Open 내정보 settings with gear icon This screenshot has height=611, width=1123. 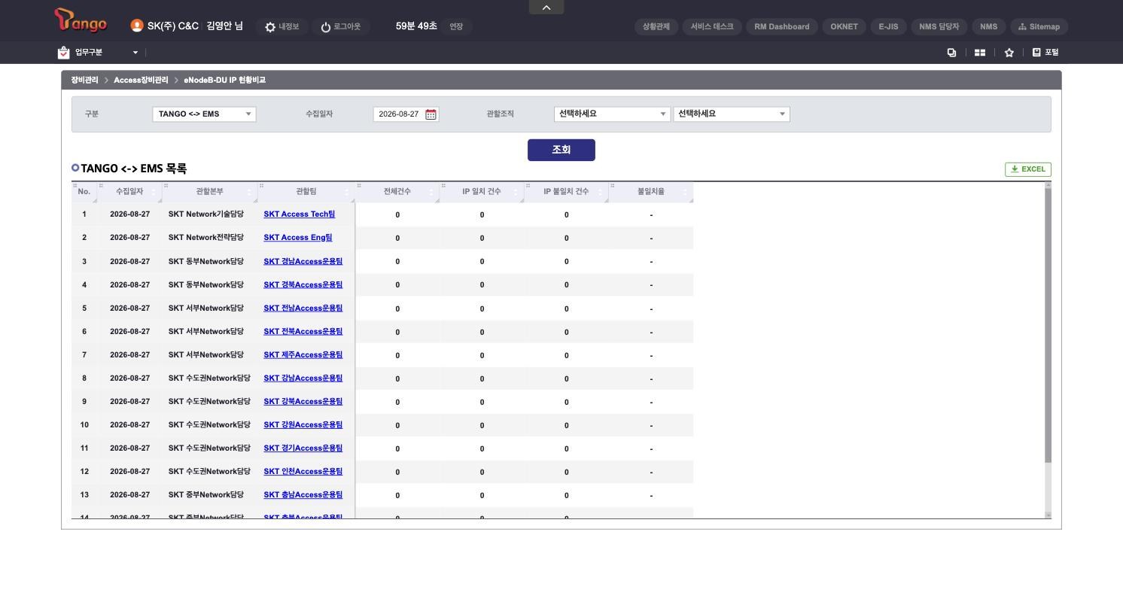coord(282,26)
